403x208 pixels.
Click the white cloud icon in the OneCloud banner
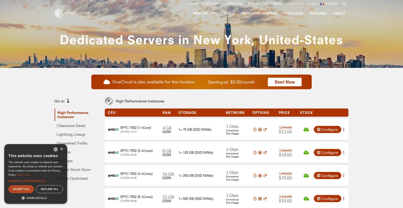click(x=107, y=82)
